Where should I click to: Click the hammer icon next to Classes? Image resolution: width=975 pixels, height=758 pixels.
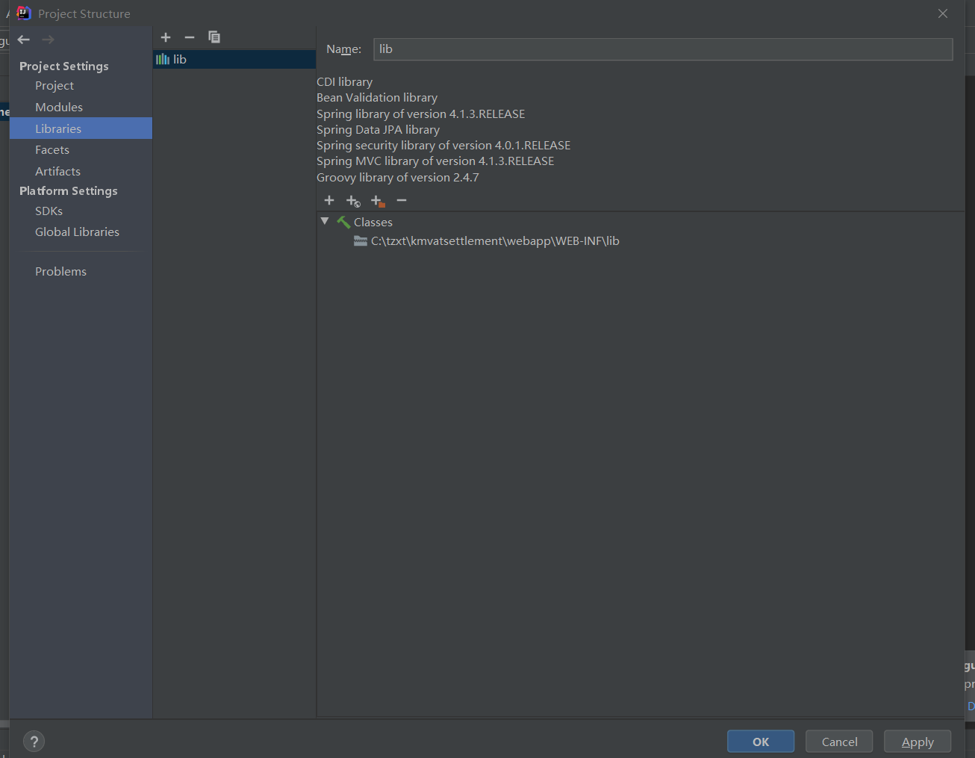pyautogui.click(x=343, y=222)
